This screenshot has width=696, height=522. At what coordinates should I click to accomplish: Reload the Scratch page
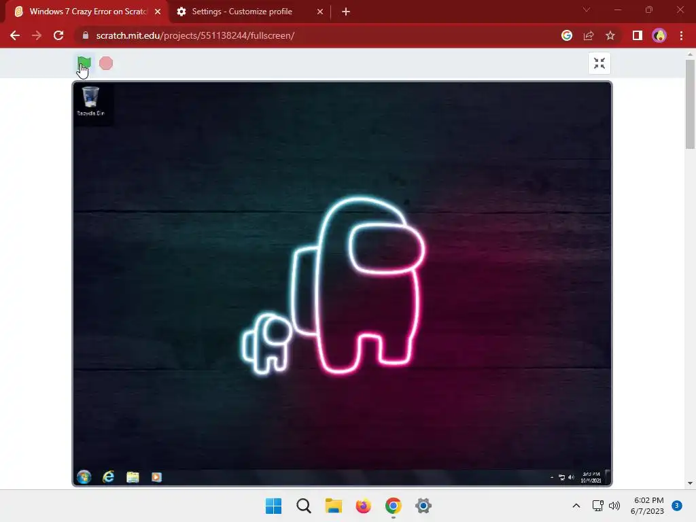pos(58,35)
